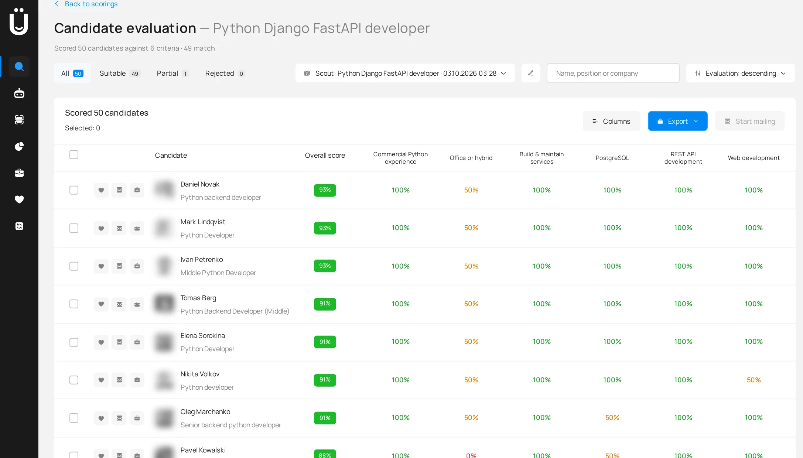
Task: Focus the Name, position or company field
Action: [x=613, y=73]
